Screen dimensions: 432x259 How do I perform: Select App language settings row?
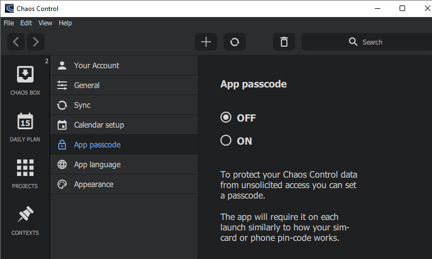124,164
